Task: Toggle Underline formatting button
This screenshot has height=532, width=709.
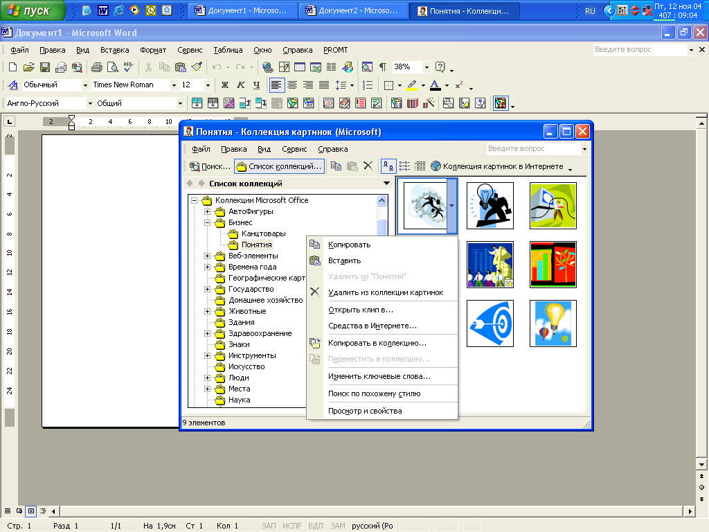Action: 256,85
